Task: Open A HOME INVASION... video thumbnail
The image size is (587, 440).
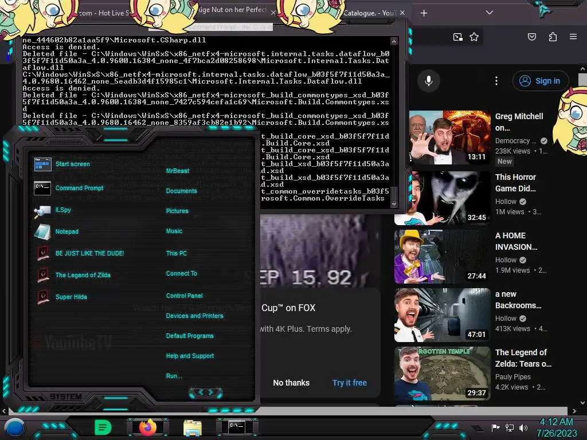Action: click(x=442, y=257)
